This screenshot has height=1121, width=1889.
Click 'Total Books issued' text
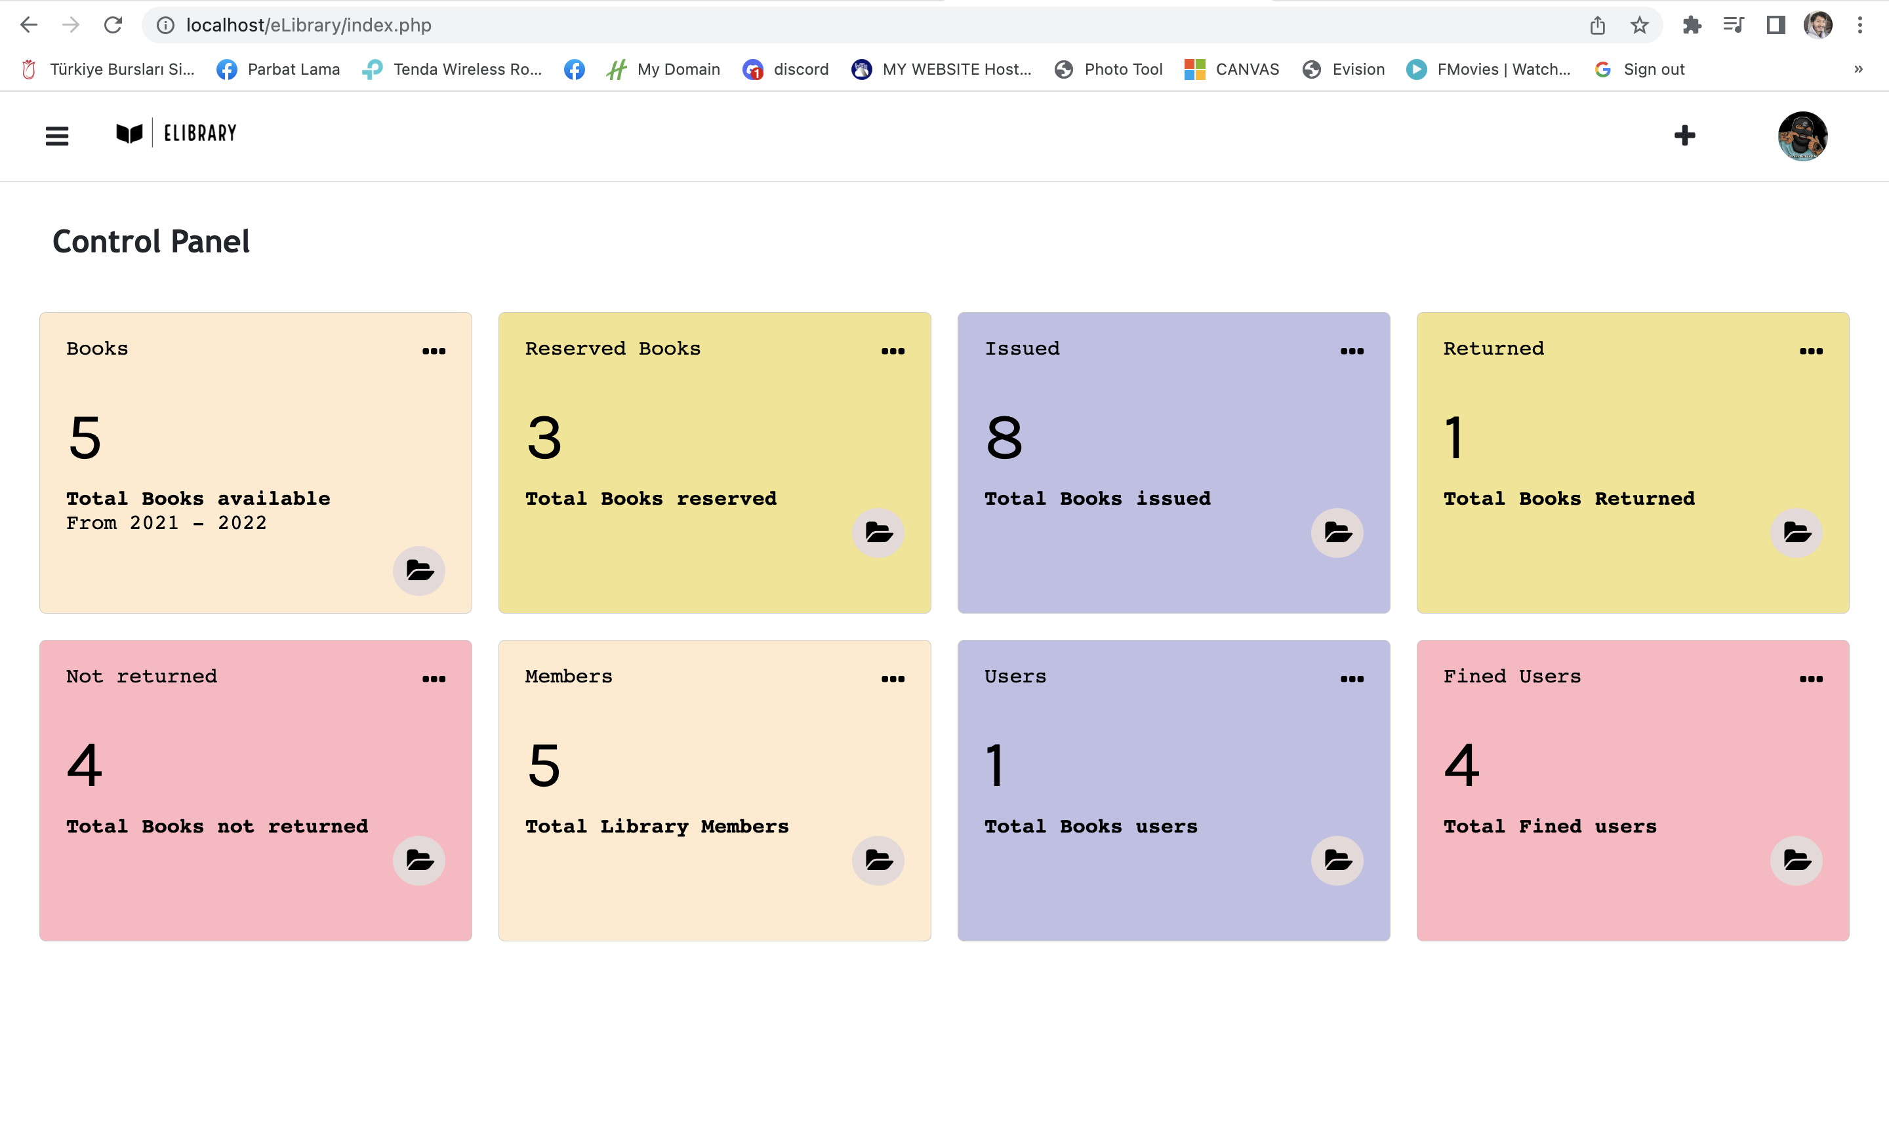click(1097, 499)
